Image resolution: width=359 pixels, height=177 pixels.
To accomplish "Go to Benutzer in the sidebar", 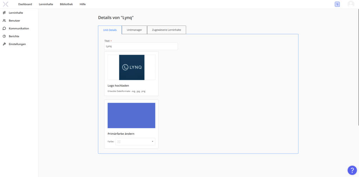I will [14, 21].
